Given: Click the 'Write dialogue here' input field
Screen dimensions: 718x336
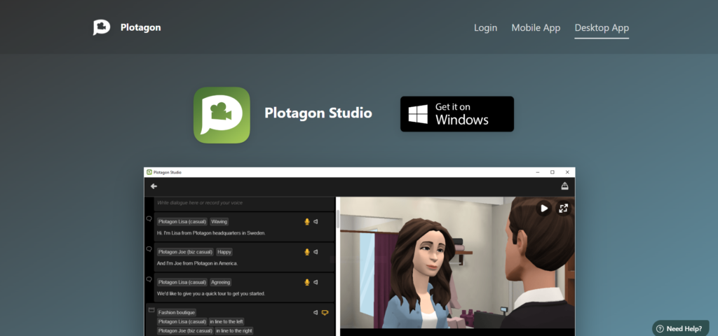Looking at the screenshot, I should 245,203.
